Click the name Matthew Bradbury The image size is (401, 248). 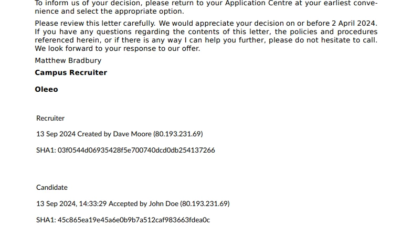pos(68,60)
